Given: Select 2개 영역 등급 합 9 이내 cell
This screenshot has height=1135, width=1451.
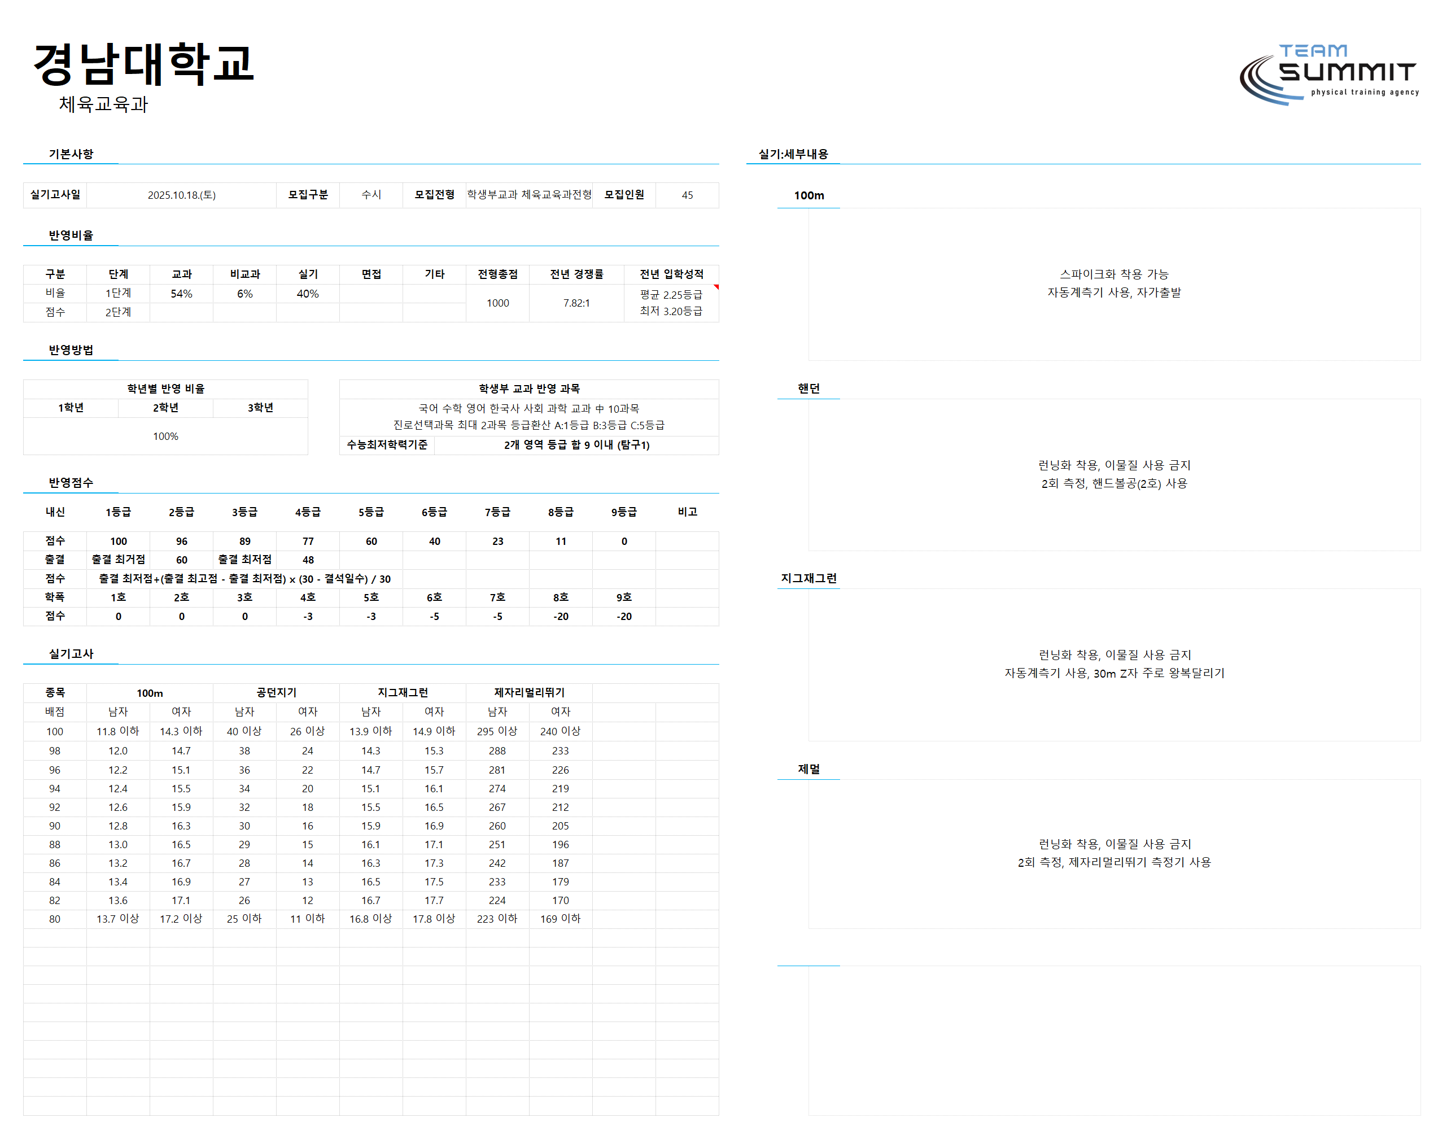Looking at the screenshot, I should pyautogui.click(x=576, y=444).
